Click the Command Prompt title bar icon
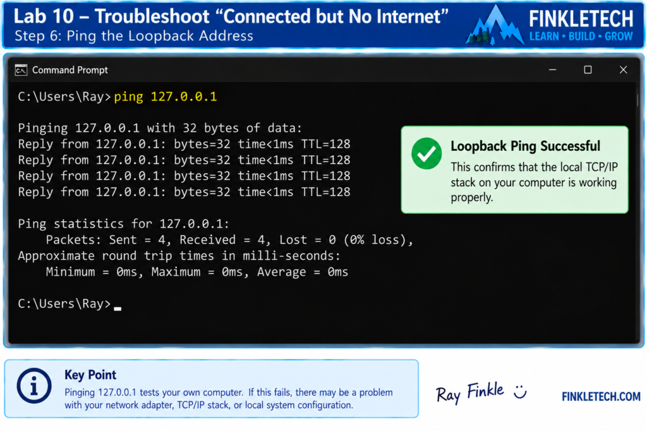This screenshot has height=431, width=647. (x=21, y=70)
